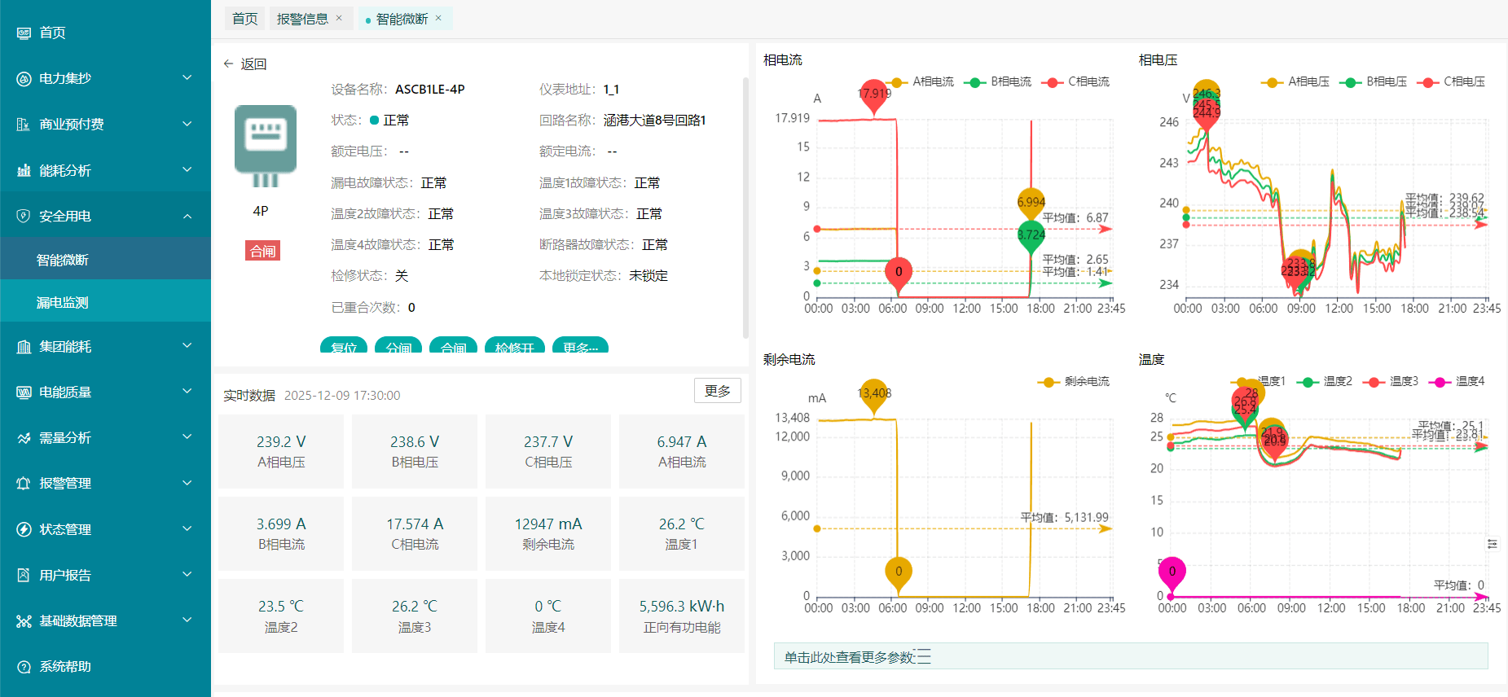This screenshot has width=1508, height=697.
Task: Click the 系统帮助 question mark icon
Action: pos(24,666)
